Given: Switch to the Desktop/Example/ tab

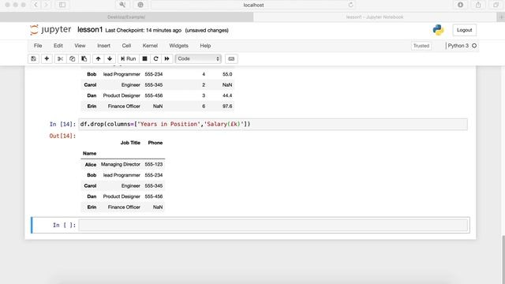Looking at the screenshot, I should coord(126,17).
